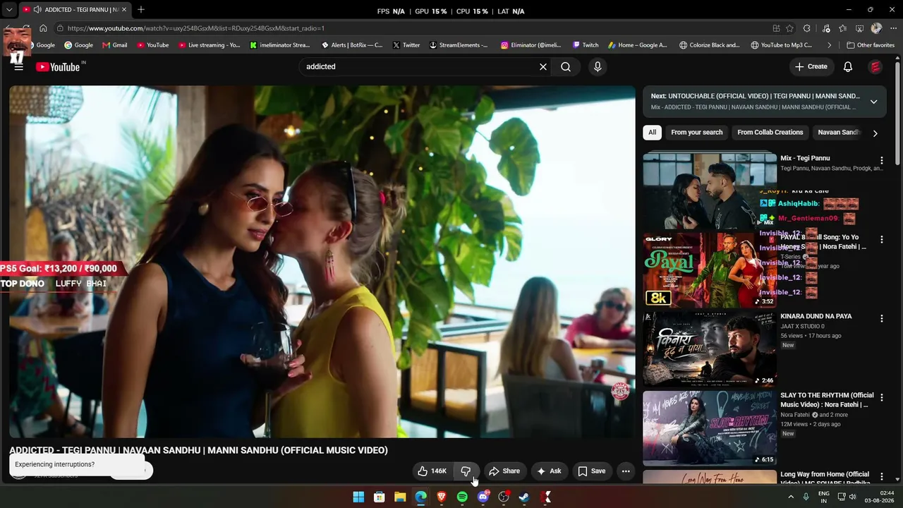The image size is (903, 508).
Task: Open more actions ellipsis under the video
Action: pyautogui.click(x=626, y=471)
